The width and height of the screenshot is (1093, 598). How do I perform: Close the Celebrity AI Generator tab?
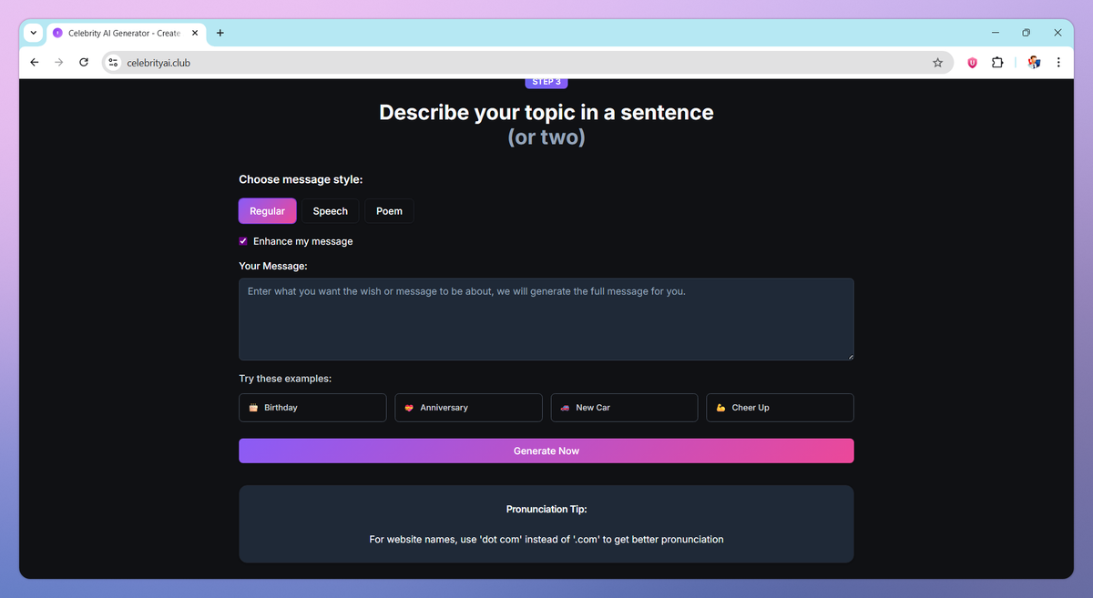point(195,33)
